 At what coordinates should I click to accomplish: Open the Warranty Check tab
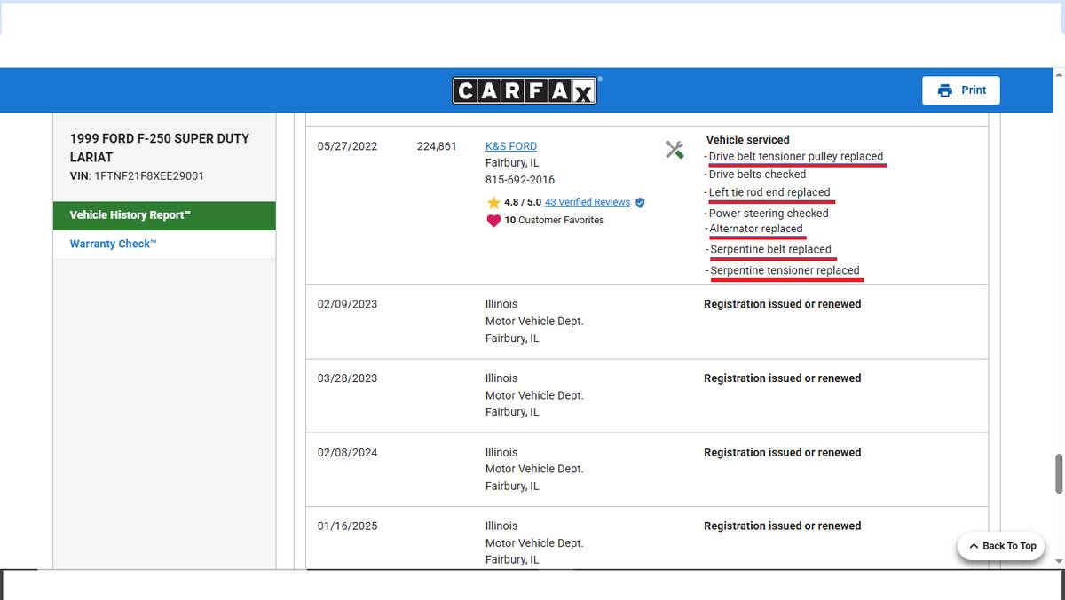pyautogui.click(x=113, y=245)
